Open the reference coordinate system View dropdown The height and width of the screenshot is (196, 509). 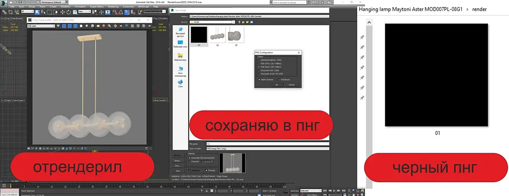(x=85, y=11)
